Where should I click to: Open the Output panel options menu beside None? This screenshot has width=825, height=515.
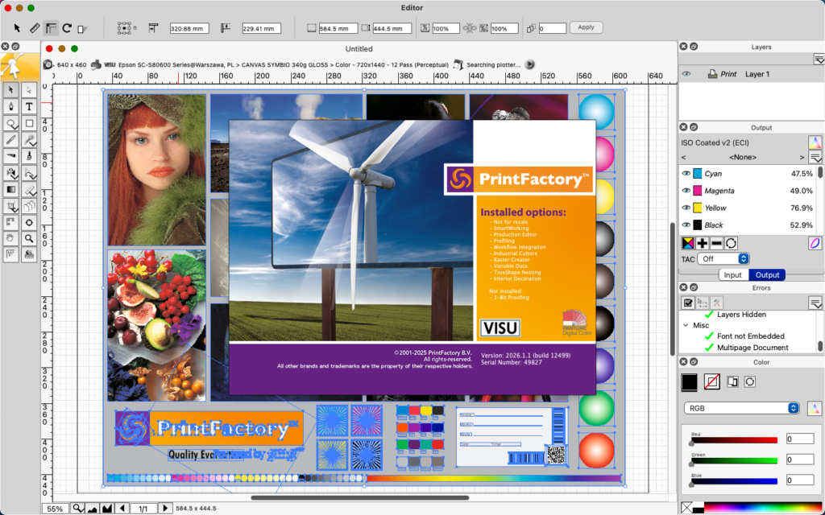815,157
